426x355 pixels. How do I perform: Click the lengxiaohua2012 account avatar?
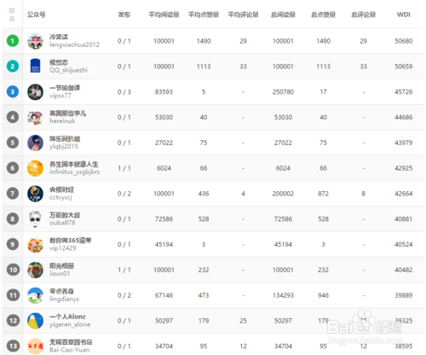(x=35, y=41)
